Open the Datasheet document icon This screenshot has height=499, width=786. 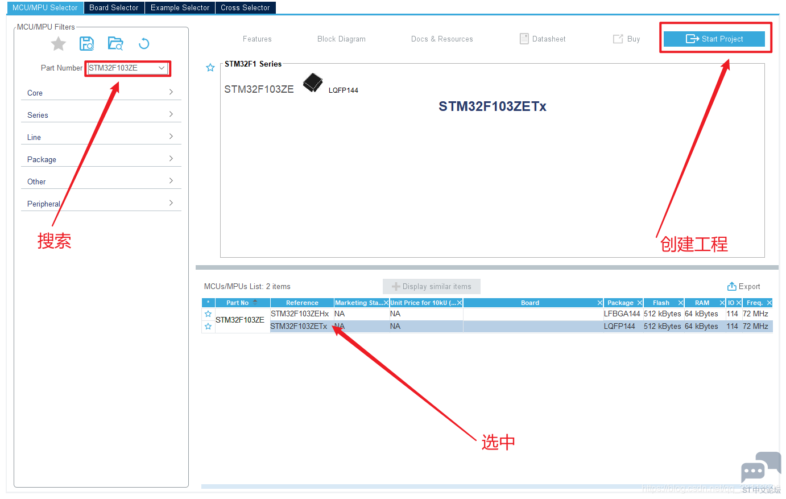coord(524,39)
